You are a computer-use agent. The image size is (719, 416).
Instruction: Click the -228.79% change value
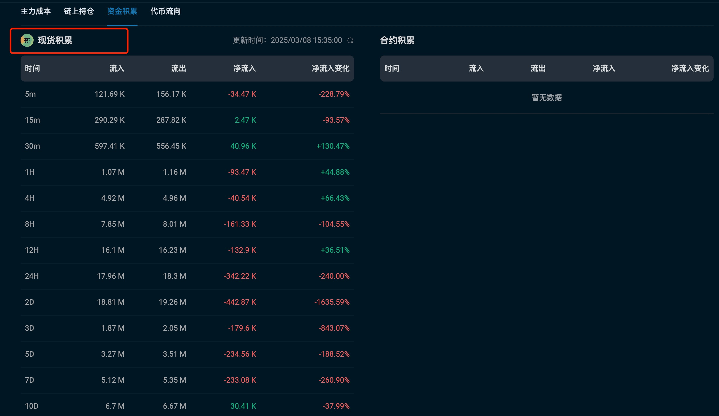[x=334, y=94]
